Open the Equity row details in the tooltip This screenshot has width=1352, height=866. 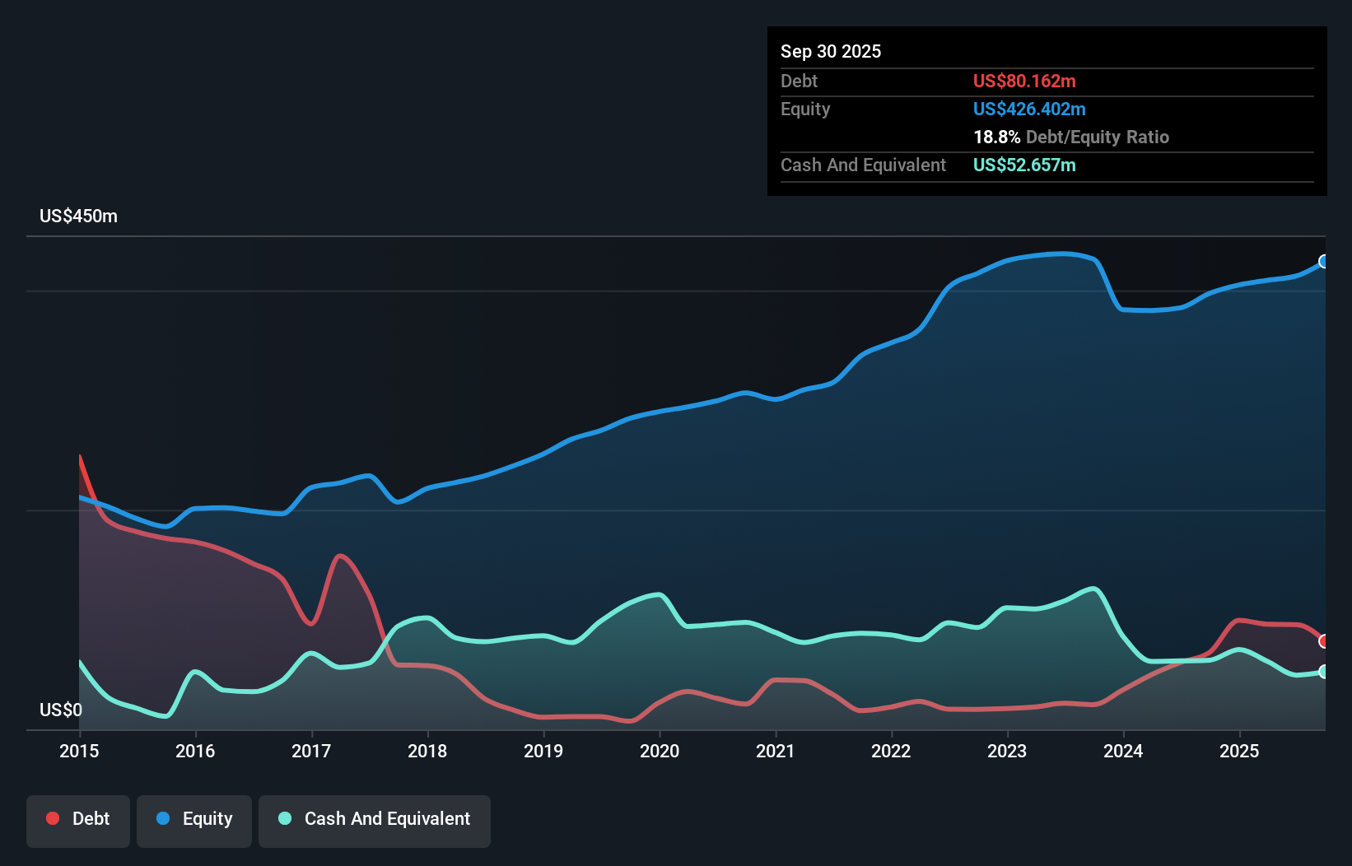804,109
